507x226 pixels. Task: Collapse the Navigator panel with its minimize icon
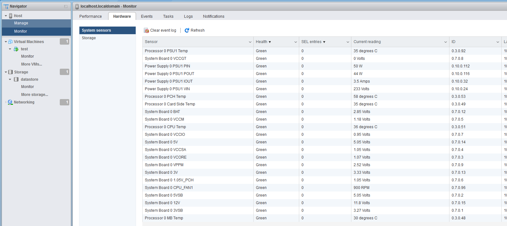(x=66, y=6)
